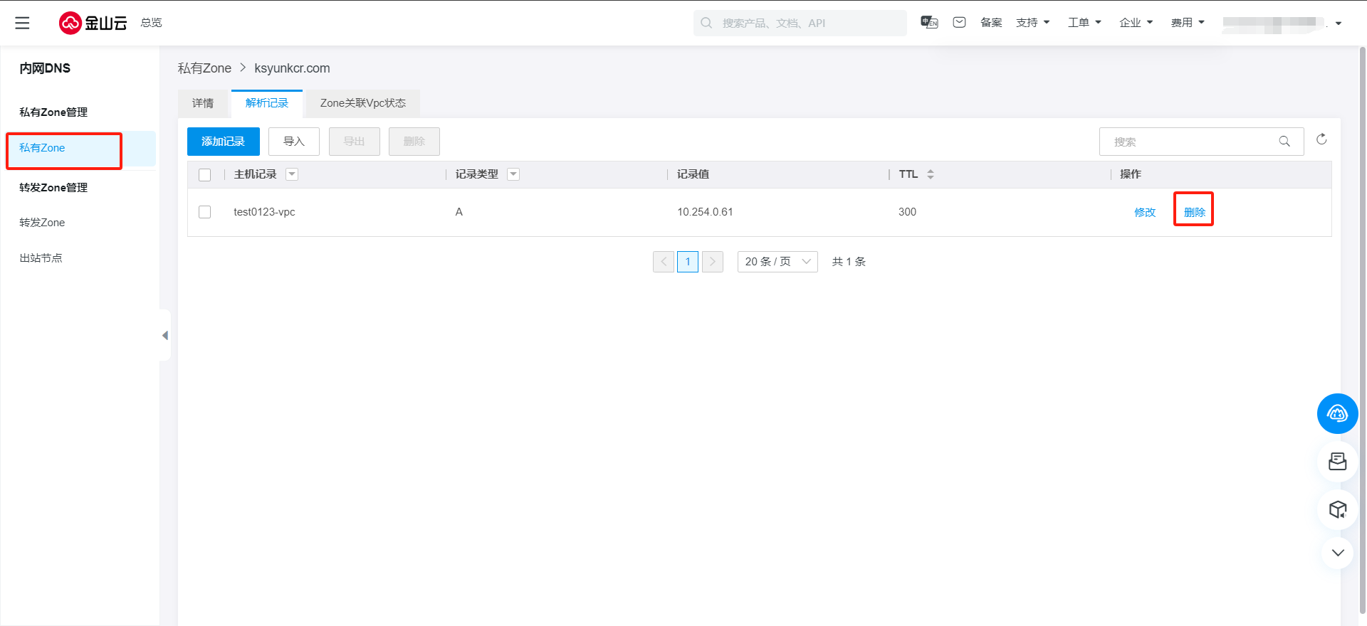The width and height of the screenshot is (1367, 626).
Task: Switch to the Zone关联Vpc状态 tab
Action: click(x=362, y=103)
